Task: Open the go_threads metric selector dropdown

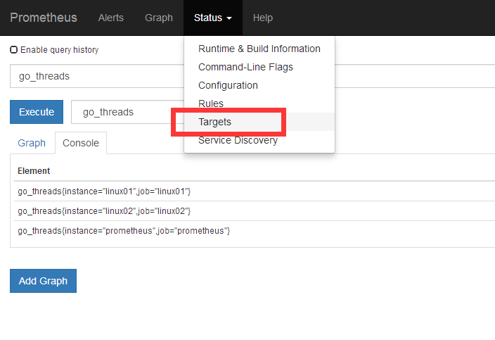Action: (127, 112)
